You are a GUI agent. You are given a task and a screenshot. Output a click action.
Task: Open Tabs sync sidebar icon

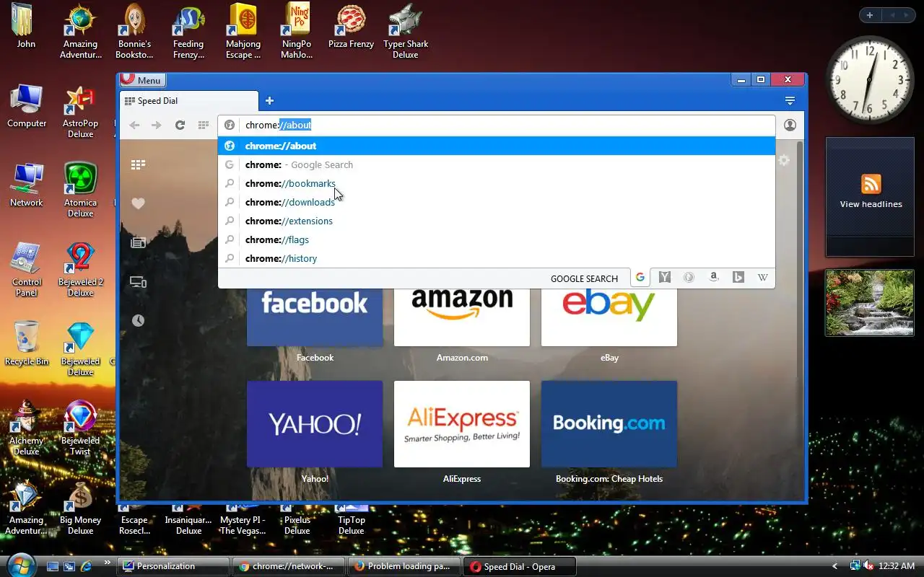click(x=138, y=282)
